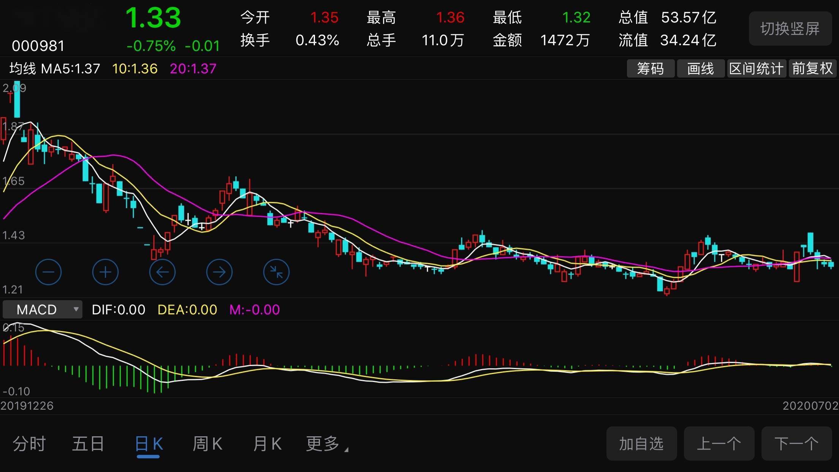This screenshot has height=472, width=839.
Task: Tap the 总手 11.0万 volume value
Action: point(415,40)
